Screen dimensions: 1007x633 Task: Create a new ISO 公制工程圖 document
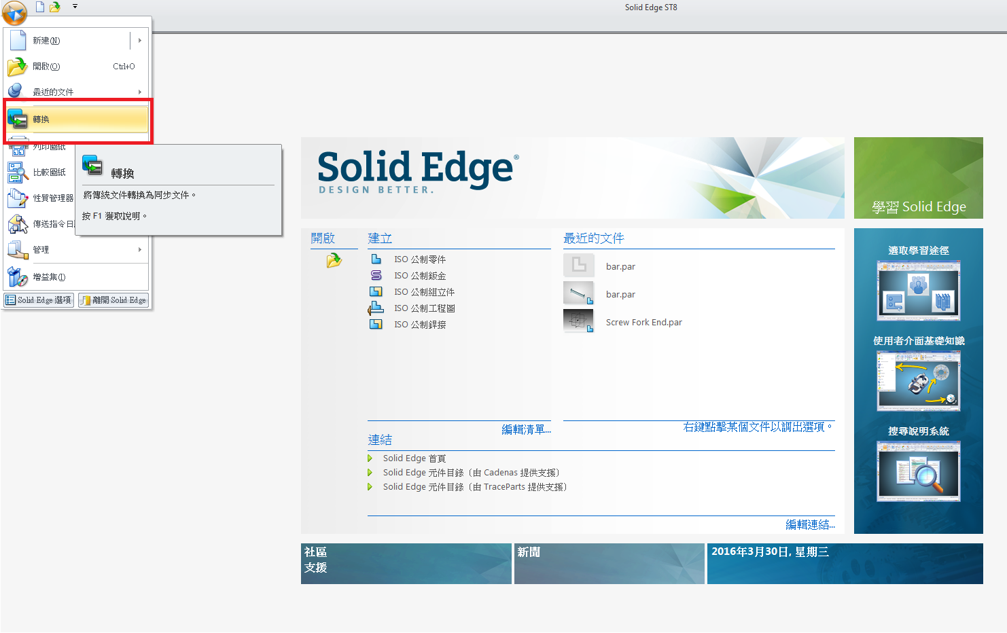(x=424, y=308)
